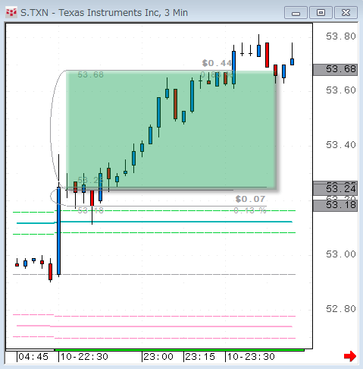Click the chart window app icon
This screenshot has width=363, height=369.
click(x=11, y=12)
